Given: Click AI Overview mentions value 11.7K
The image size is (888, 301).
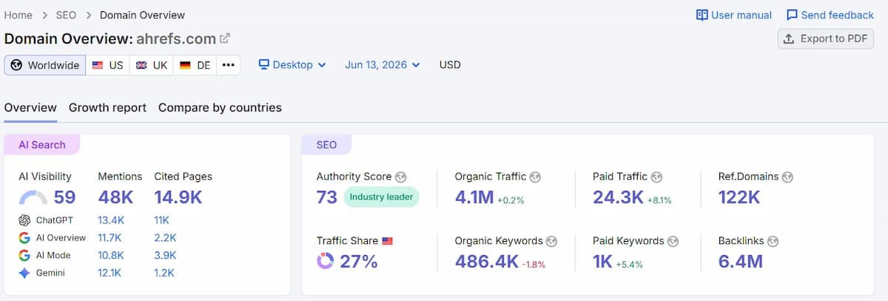Looking at the screenshot, I should [x=110, y=237].
